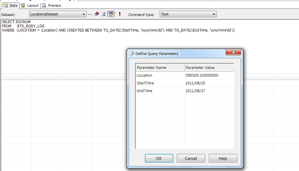Run query with red exclamation icon
Screen dimensions: 299x171
coord(120,14)
